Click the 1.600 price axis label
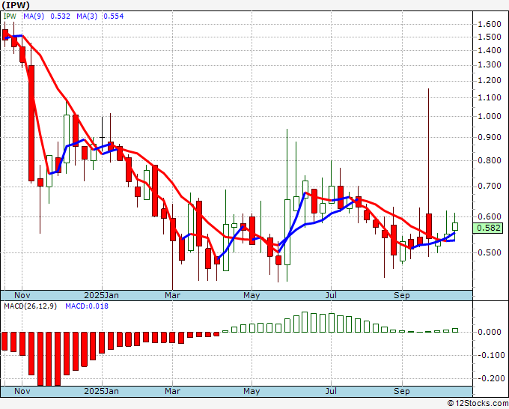Viewport: 509px width, 409px height. pyautogui.click(x=490, y=25)
